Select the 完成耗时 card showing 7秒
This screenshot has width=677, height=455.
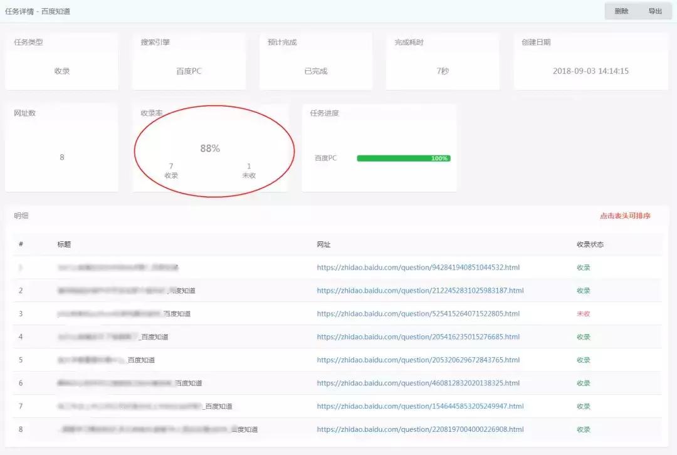tap(443, 61)
